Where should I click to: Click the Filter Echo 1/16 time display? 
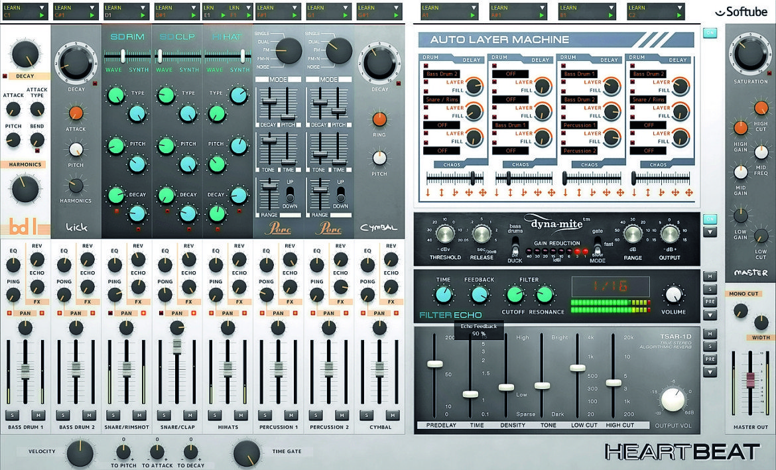[610, 286]
